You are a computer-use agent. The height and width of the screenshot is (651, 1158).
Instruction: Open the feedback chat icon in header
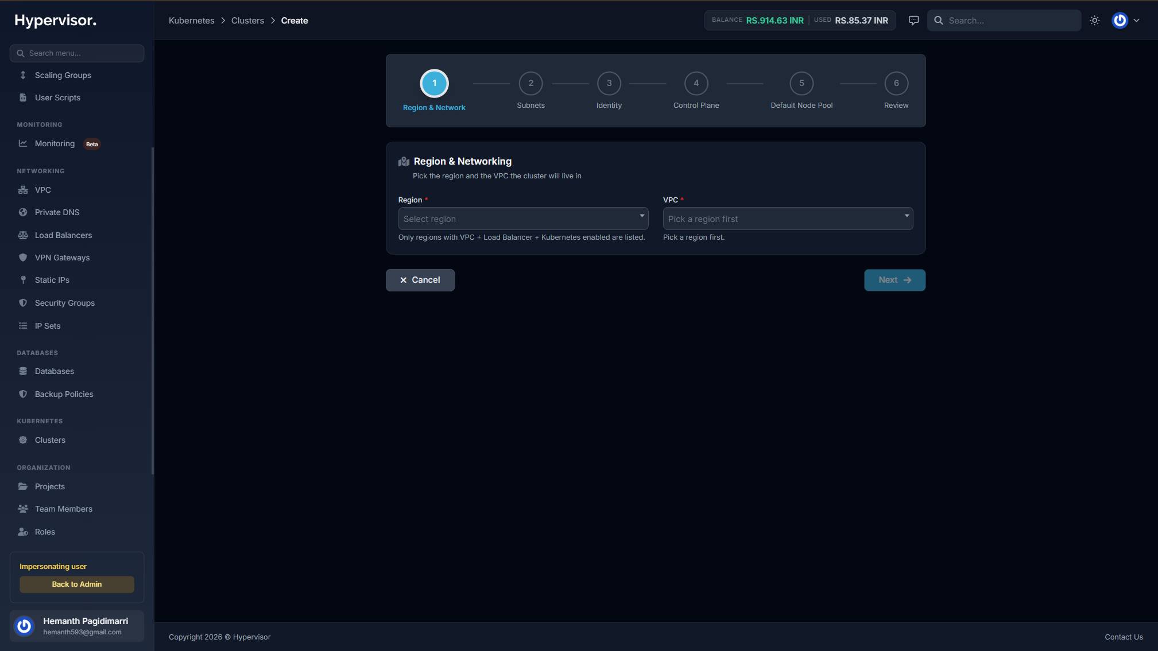tap(913, 21)
